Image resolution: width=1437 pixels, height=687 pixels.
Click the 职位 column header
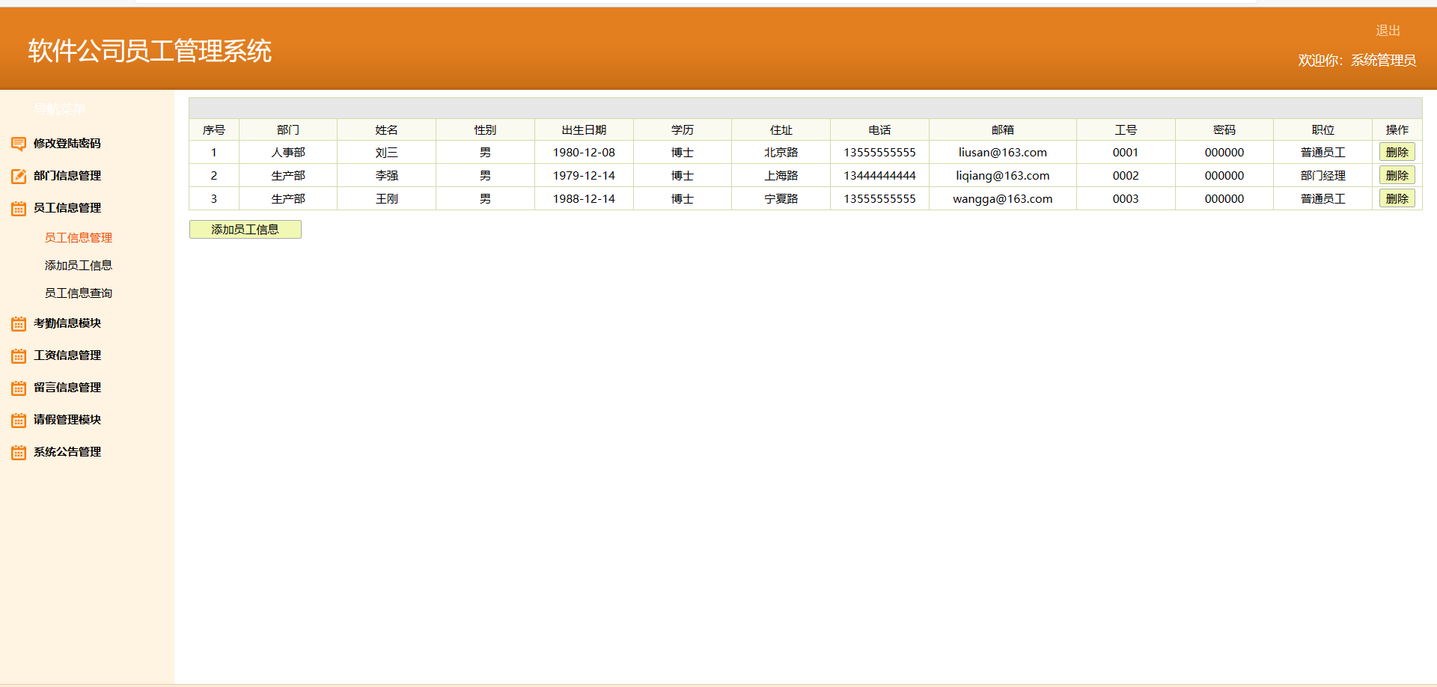[1322, 129]
